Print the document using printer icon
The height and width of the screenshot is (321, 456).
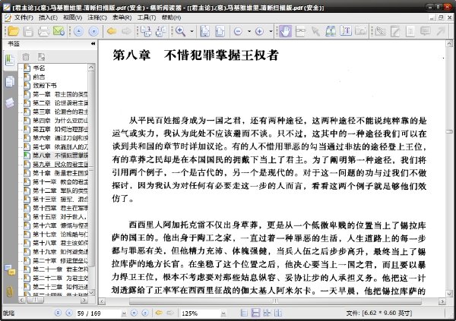[x=43, y=31]
